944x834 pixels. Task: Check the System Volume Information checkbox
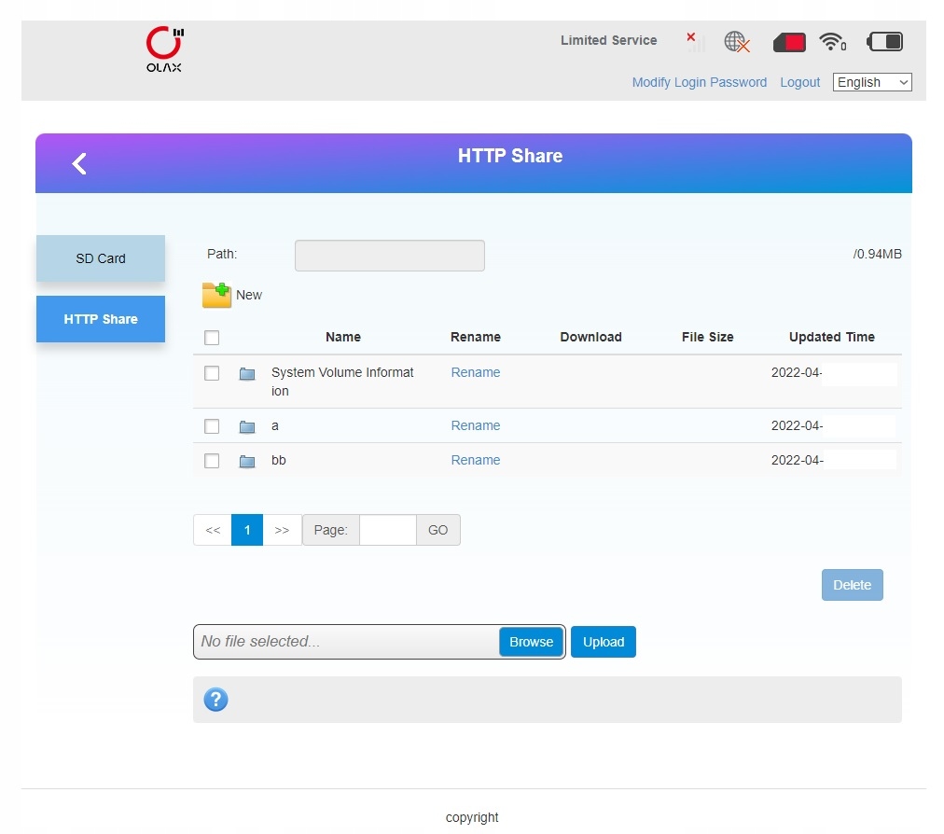[x=212, y=373]
